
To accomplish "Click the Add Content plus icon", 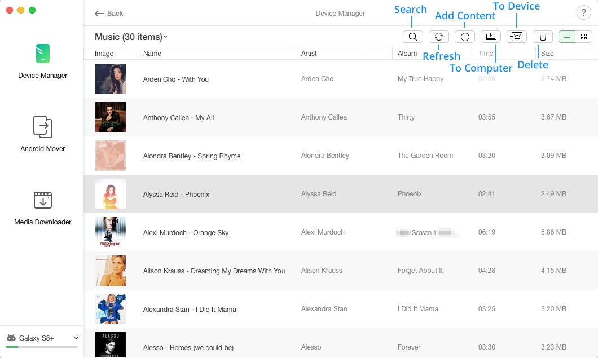I will (x=464, y=37).
